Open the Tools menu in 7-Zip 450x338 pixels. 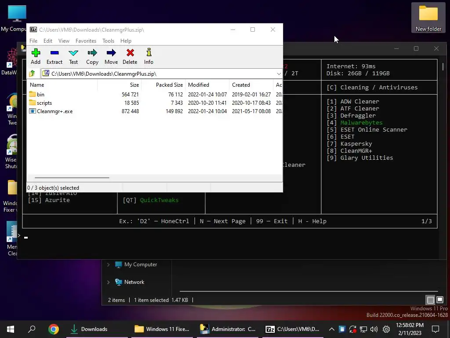pos(108,41)
